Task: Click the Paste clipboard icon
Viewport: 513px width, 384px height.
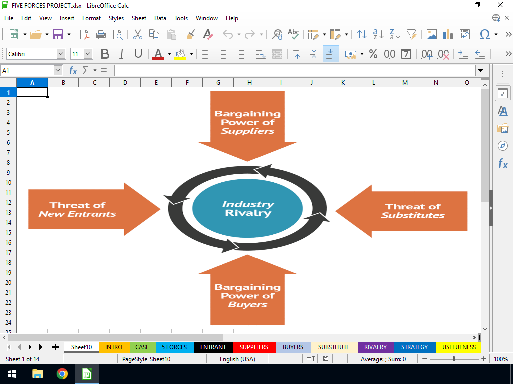Action: (x=171, y=34)
